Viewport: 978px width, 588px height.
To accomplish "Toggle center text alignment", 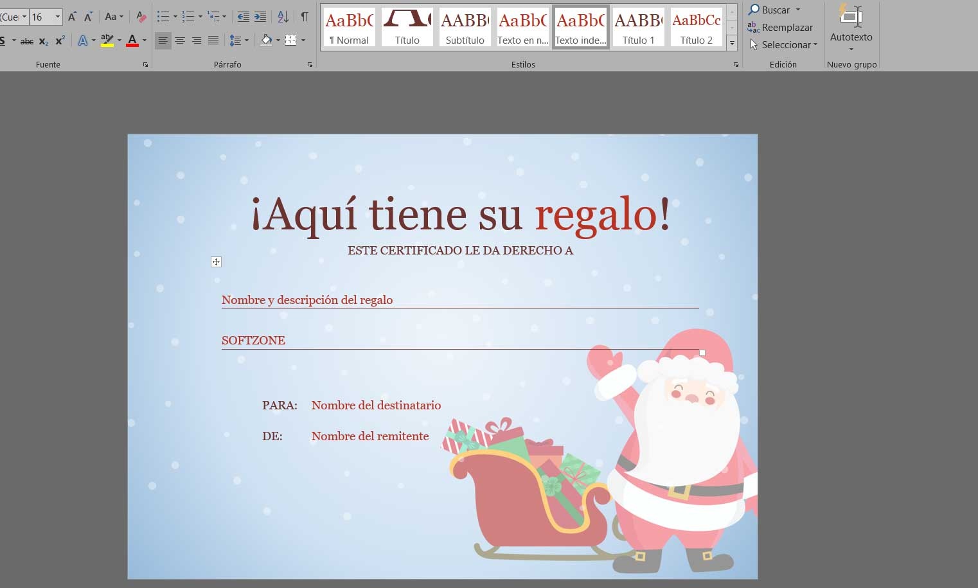I will [180, 41].
